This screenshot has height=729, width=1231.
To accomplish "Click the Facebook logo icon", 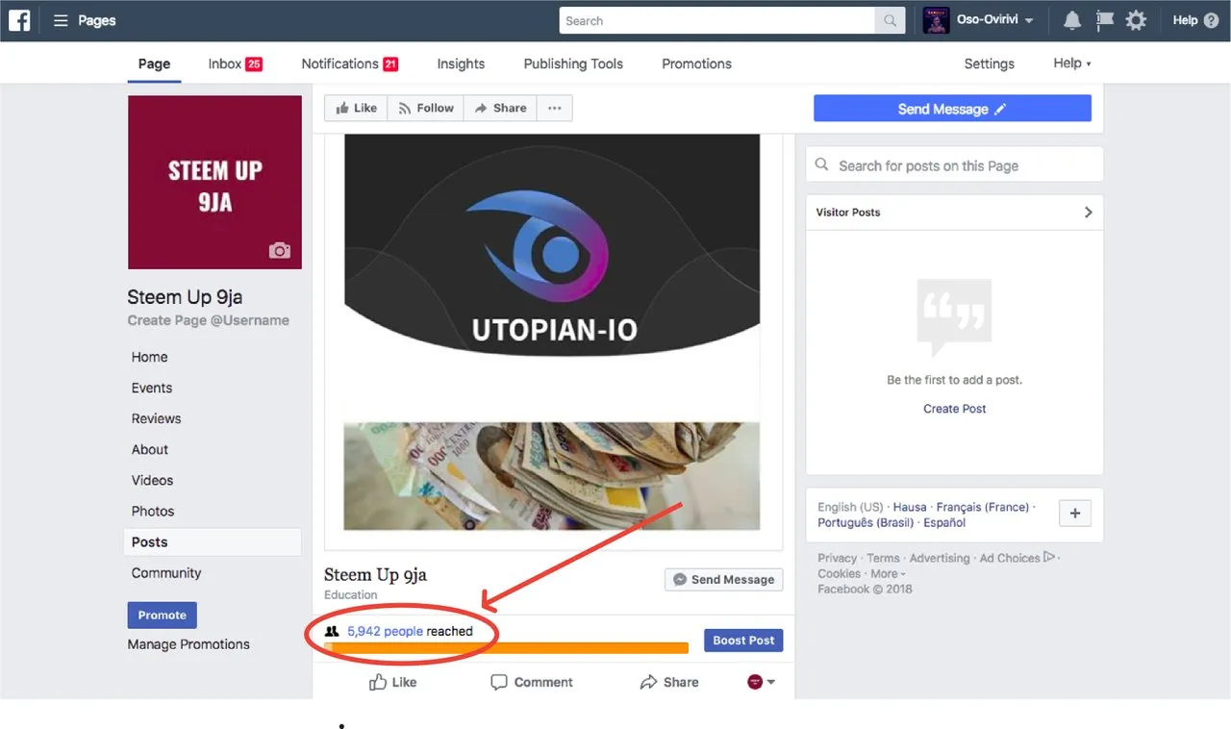I will click(x=19, y=20).
